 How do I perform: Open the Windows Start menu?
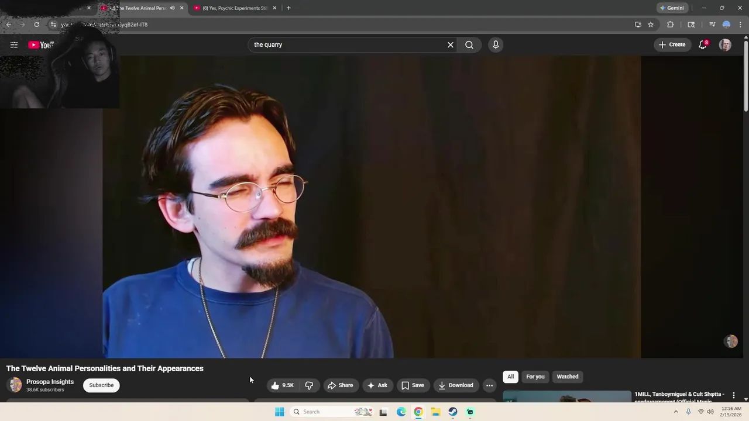(x=279, y=412)
